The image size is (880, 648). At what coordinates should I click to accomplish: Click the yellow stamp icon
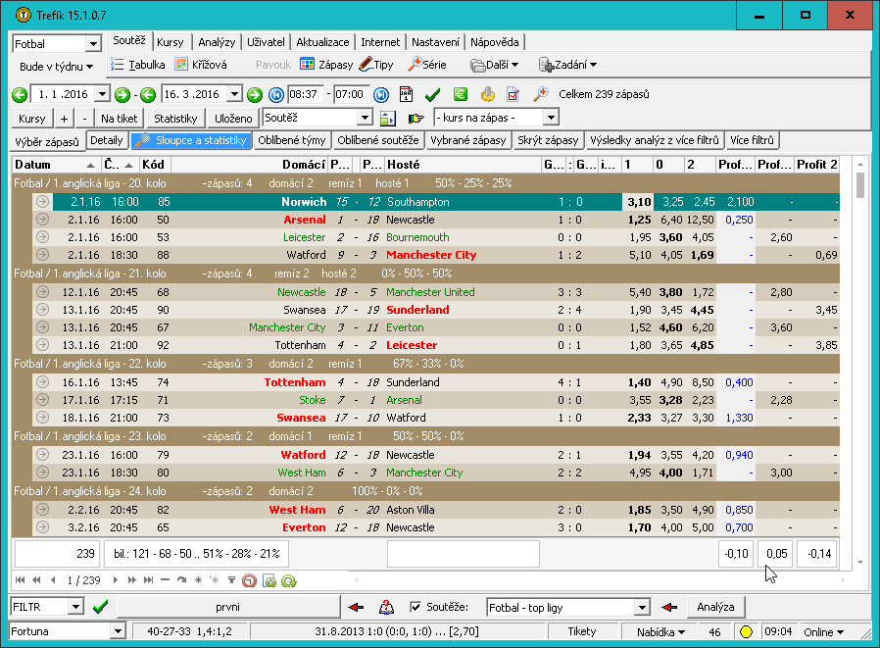pos(488,94)
